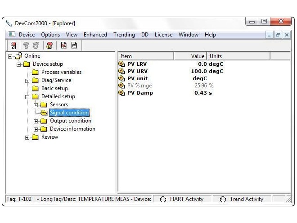Click the red help toolbar icon
Screen dimensions: 297x223
(49, 46)
